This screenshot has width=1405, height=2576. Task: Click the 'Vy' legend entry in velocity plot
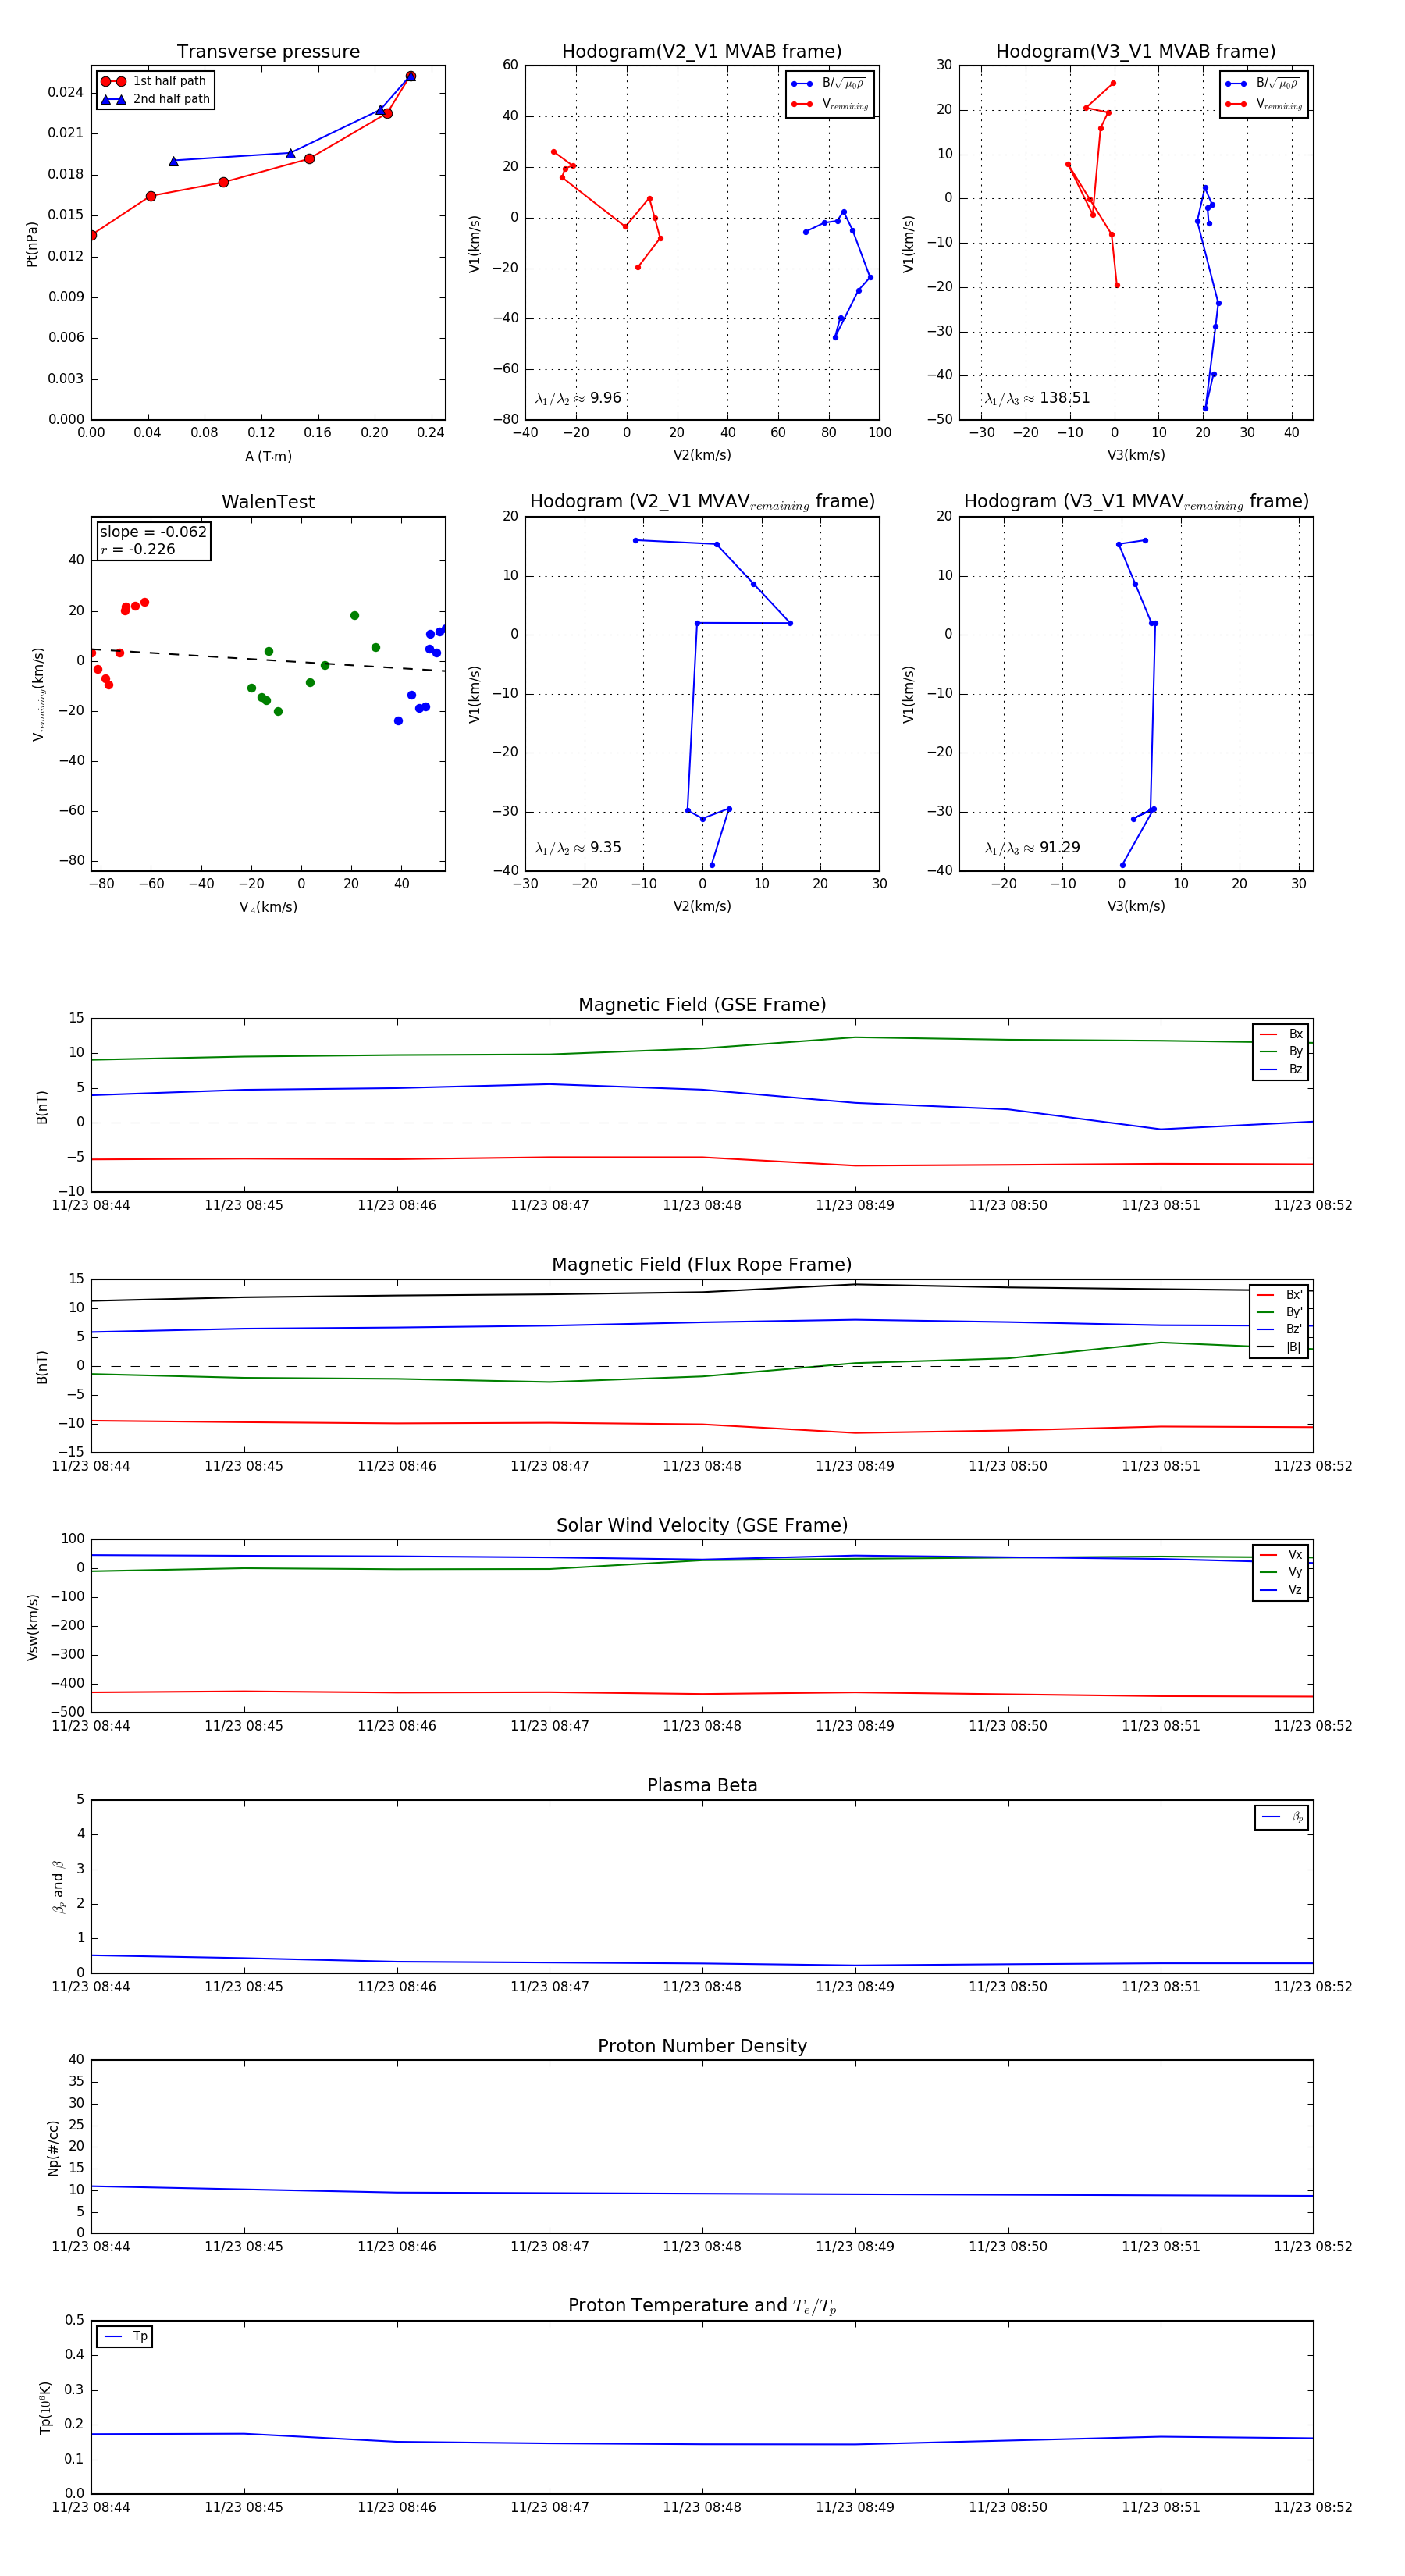tap(1281, 1572)
